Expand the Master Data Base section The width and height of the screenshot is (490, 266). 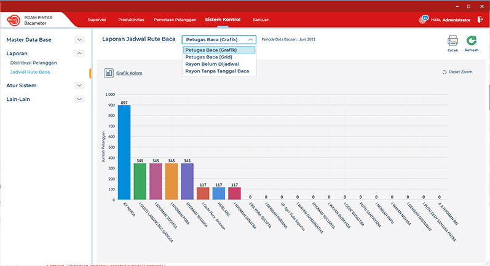click(79, 40)
